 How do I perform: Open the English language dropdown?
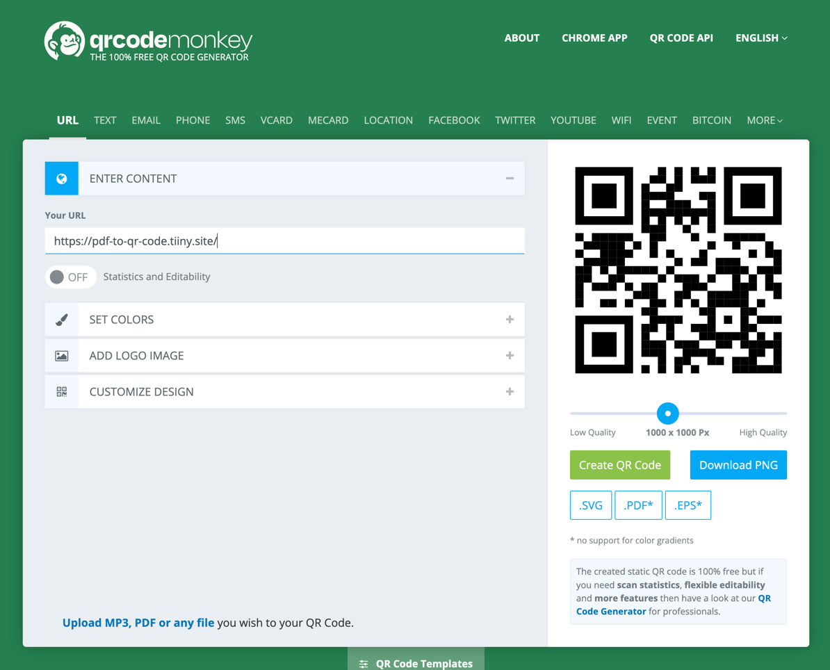pyautogui.click(x=761, y=38)
